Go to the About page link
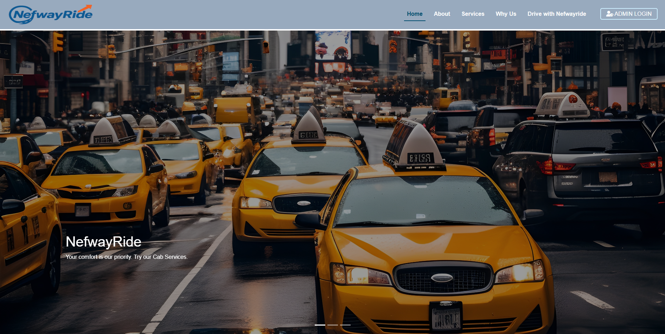This screenshot has width=665, height=334. click(442, 14)
